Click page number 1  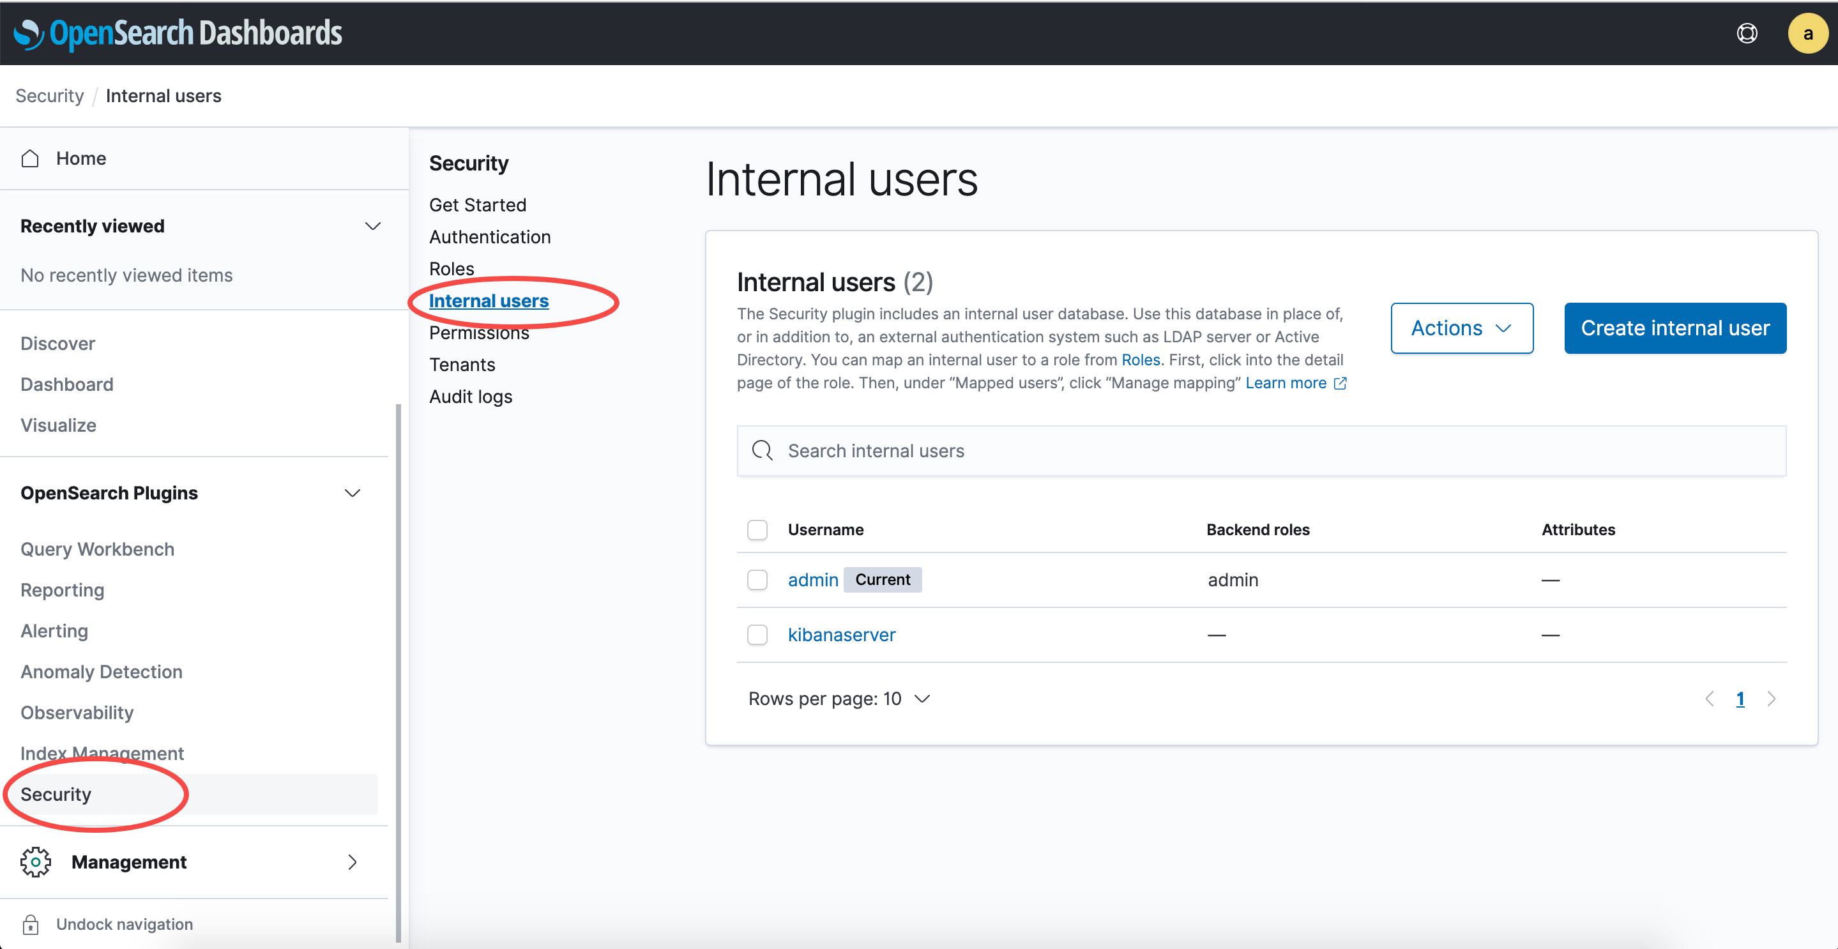(1740, 699)
